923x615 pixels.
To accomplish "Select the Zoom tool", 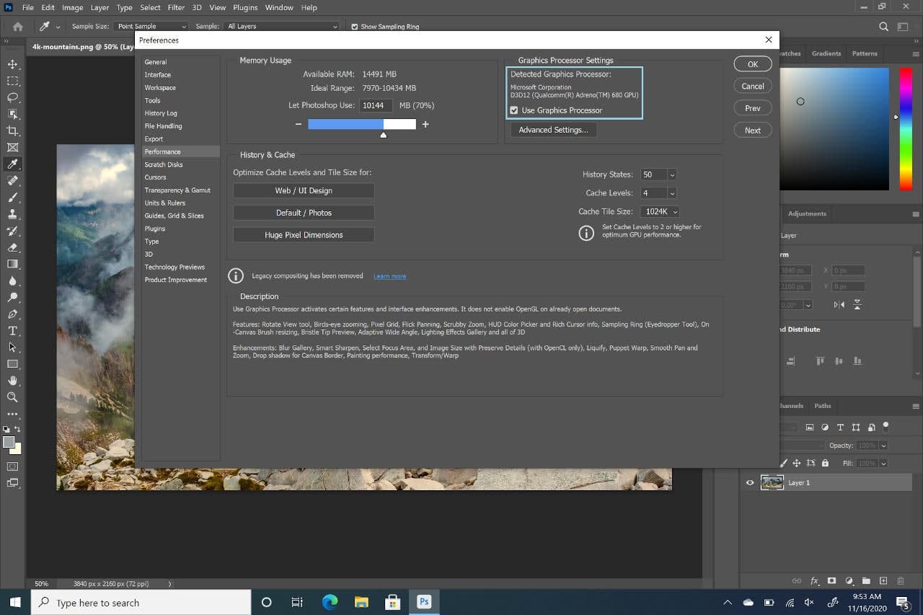I will tap(12, 397).
